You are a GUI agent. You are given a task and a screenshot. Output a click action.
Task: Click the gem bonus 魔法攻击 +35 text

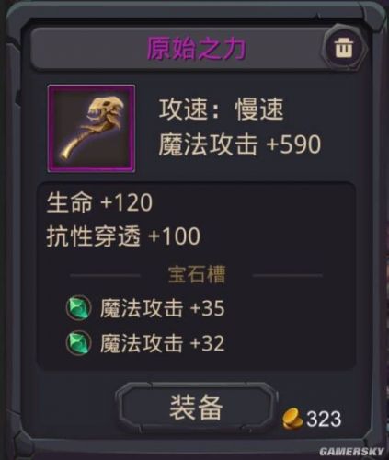tap(162, 308)
